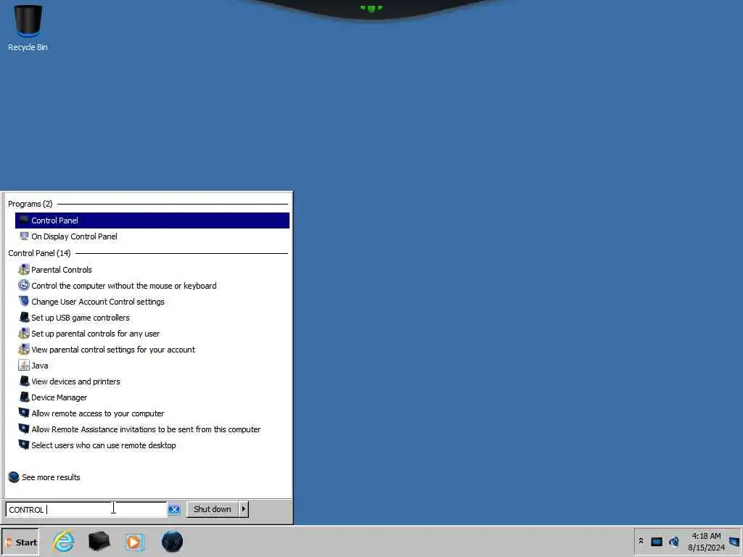Click the On Display Control Panel icon

(24, 236)
